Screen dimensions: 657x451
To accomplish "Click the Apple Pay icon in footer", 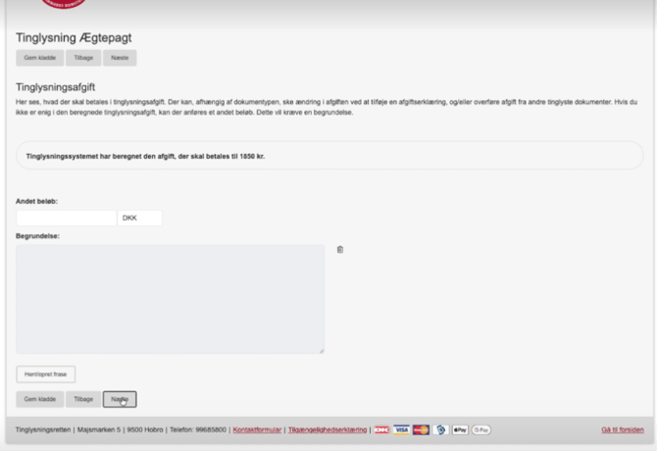I will click(x=460, y=429).
